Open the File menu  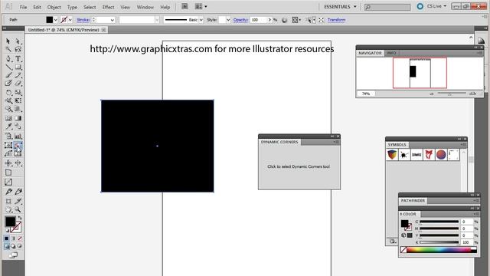pos(24,7)
